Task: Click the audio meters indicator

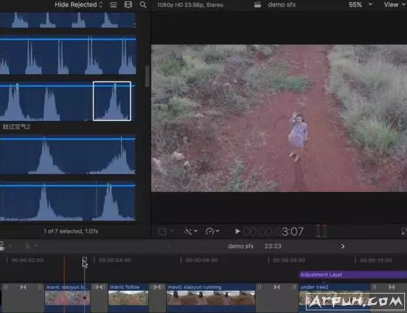Action: (321, 231)
